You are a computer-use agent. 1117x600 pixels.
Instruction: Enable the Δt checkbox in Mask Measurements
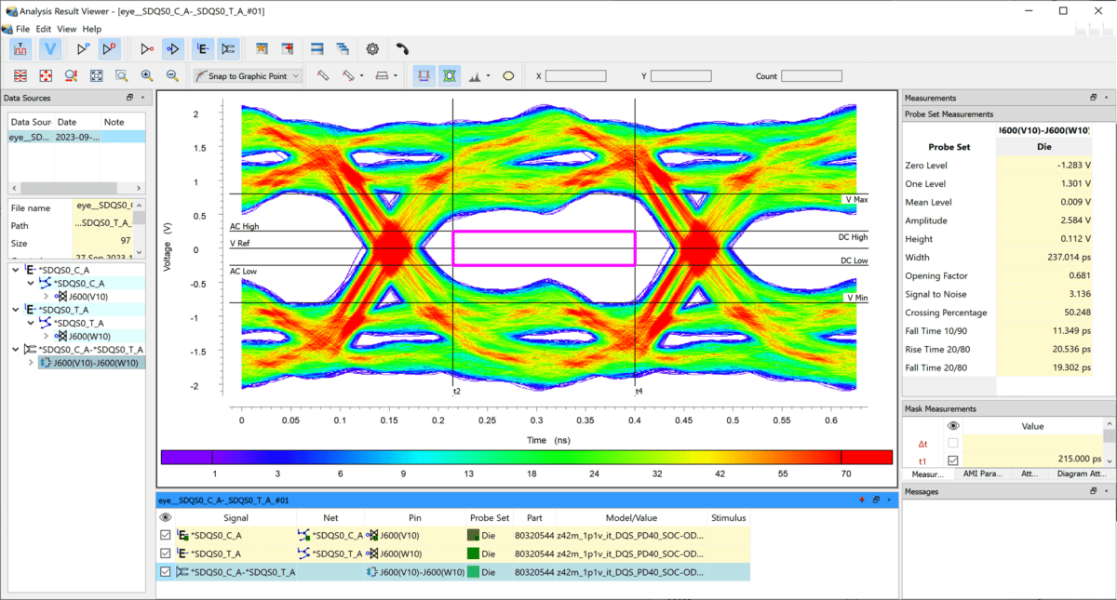click(x=953, y=443)
